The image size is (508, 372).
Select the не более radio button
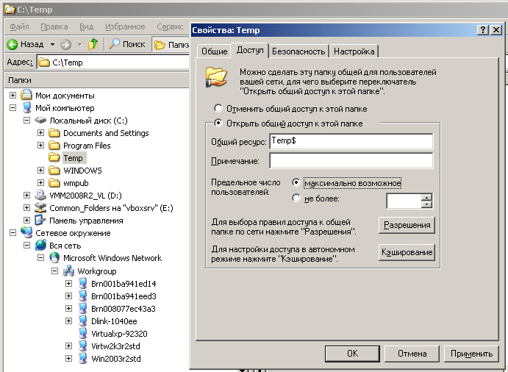pos(296,198)
